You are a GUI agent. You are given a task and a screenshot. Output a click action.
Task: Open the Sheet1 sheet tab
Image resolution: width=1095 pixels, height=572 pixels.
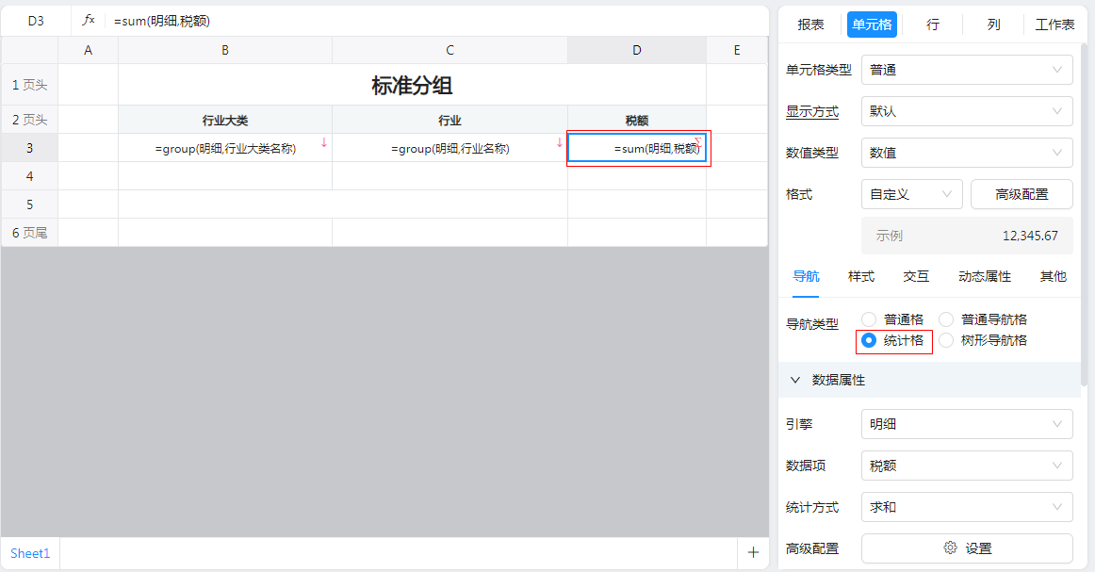tap(30, 553)
